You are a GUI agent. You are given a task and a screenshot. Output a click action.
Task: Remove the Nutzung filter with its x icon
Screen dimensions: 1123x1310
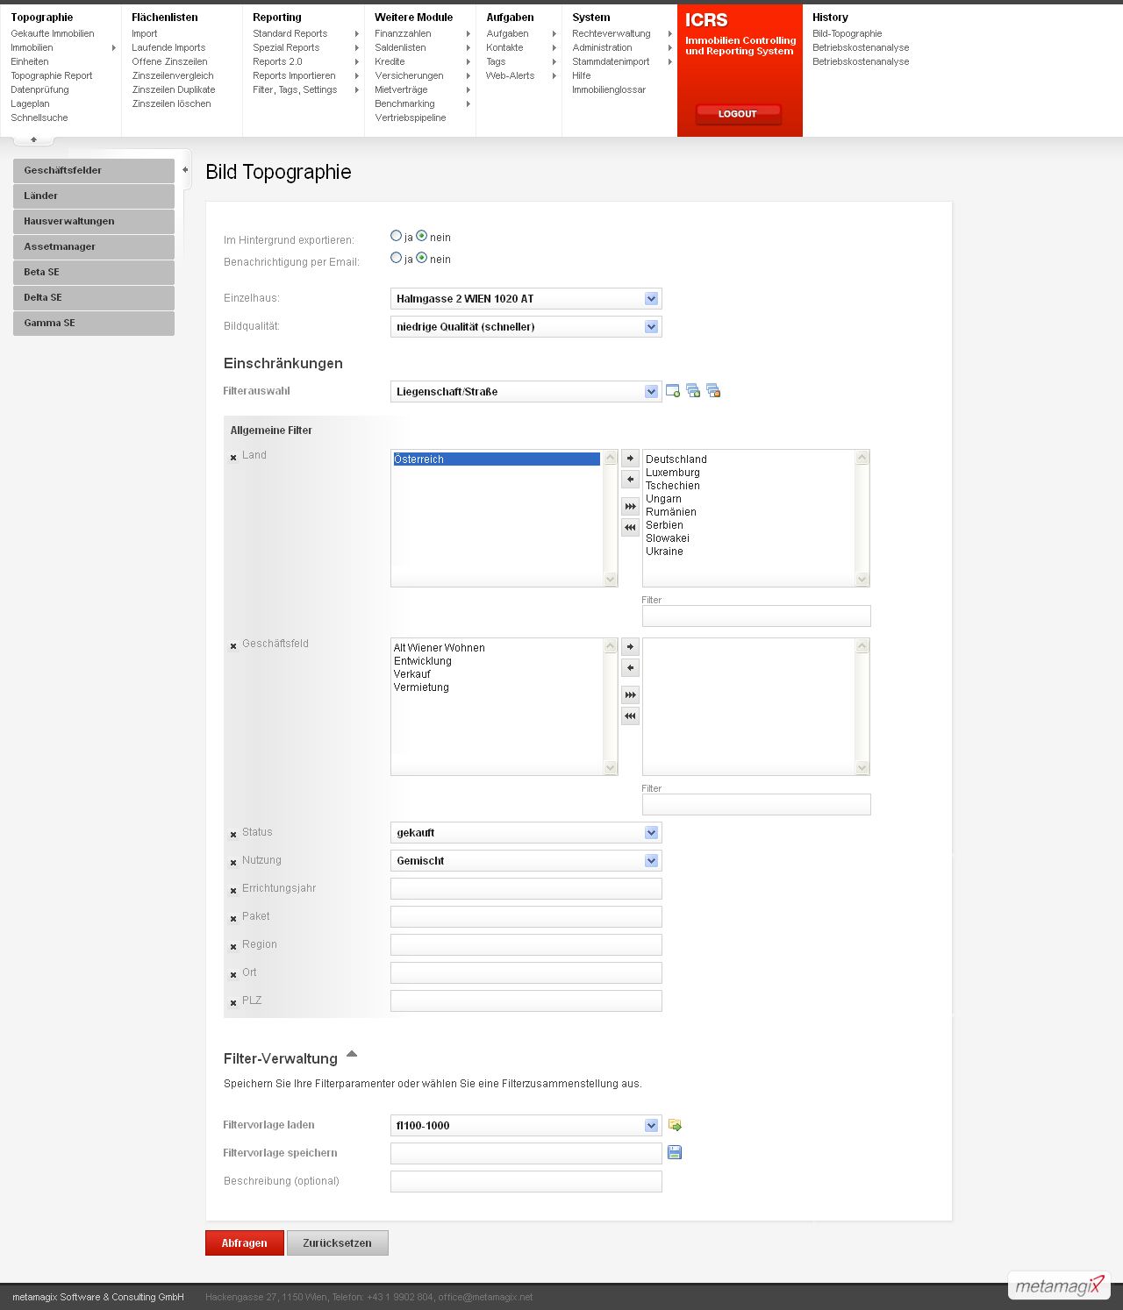click(x=233, y=863)
